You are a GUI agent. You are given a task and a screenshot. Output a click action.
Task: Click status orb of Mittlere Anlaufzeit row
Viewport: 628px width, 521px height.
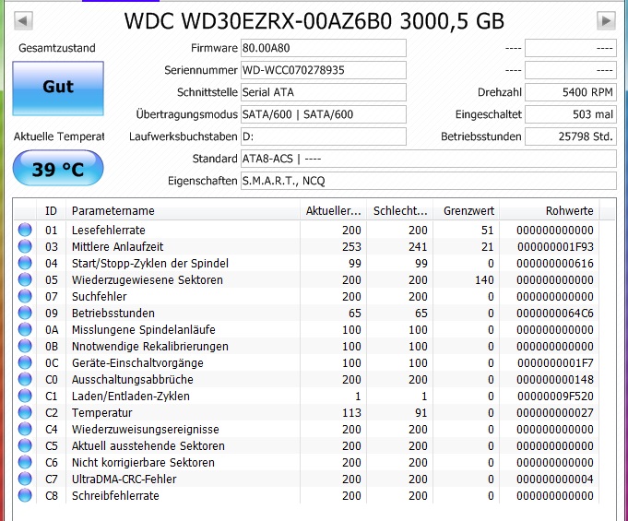[x=25, y=246]
